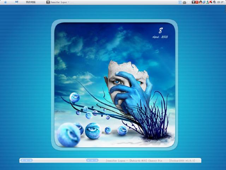This screenshot has width=226, height=170.
Task: Click the foobar2000 icon beside Jennifer Lopez
Action: [48, 2]
